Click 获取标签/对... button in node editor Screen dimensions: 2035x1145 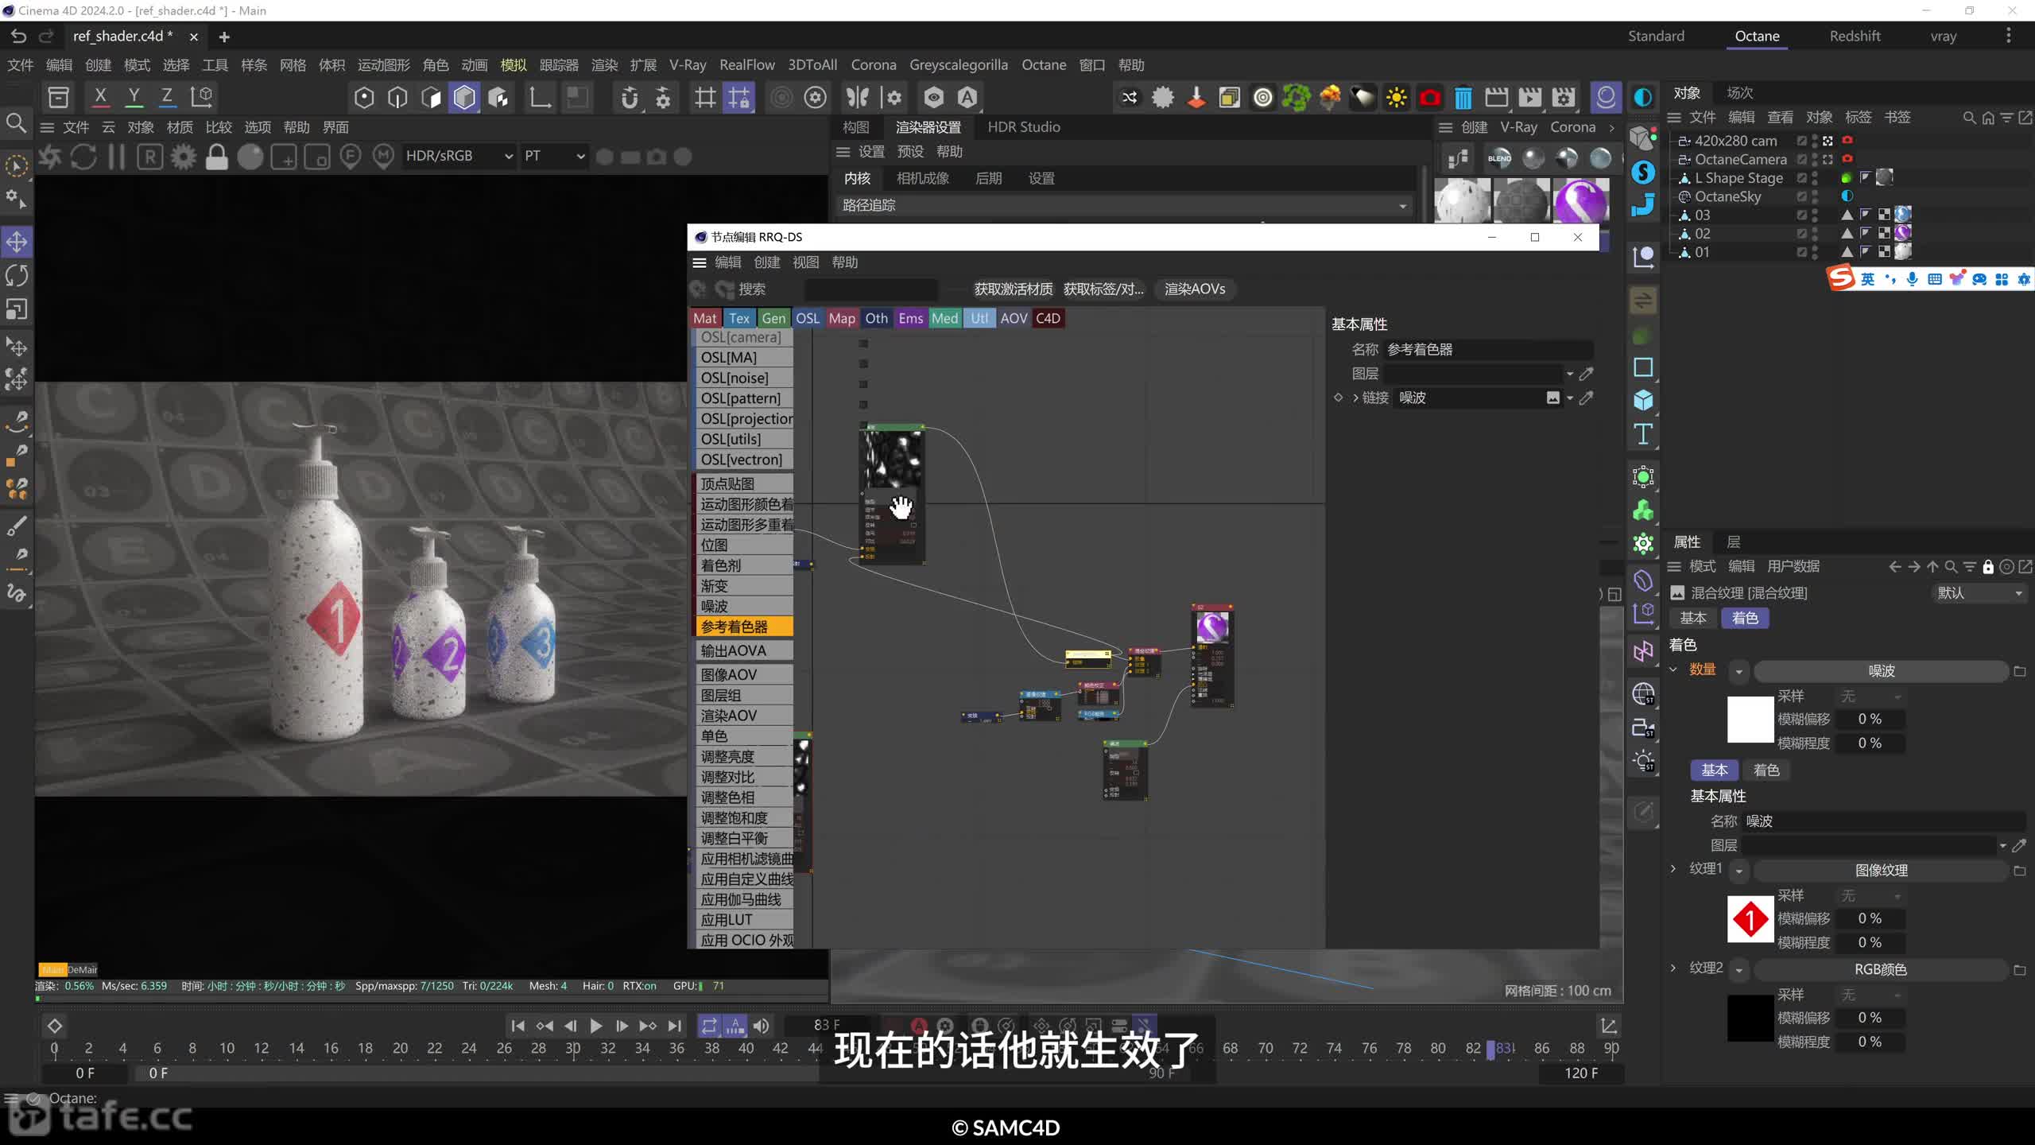point(1103,289)
